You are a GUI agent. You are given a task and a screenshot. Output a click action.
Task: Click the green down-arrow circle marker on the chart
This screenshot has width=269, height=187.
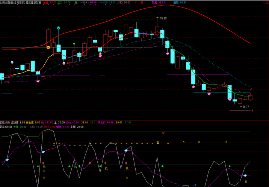click(59, 28)
